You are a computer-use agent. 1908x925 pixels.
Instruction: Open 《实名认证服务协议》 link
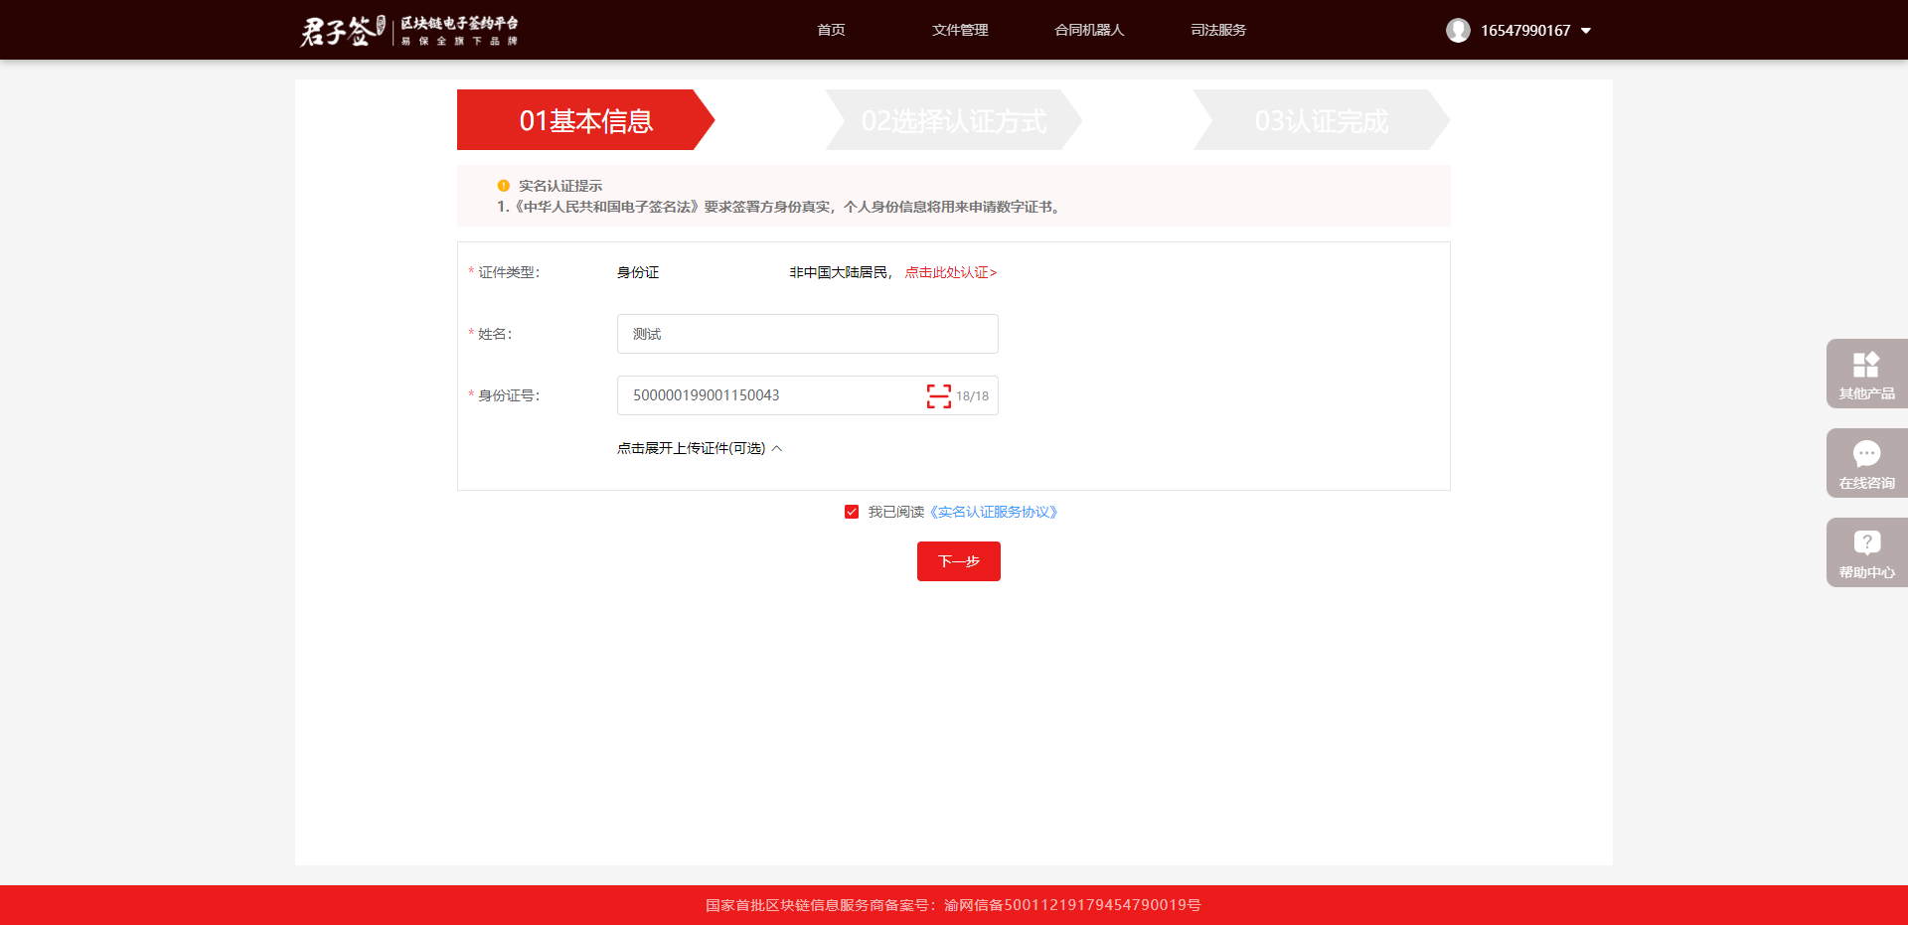click(994, 512)
